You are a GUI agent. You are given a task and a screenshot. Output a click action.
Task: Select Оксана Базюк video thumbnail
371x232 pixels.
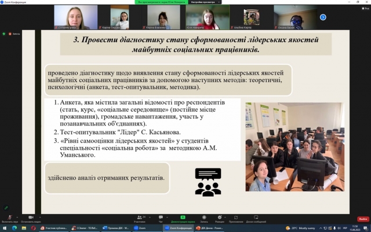296,17
